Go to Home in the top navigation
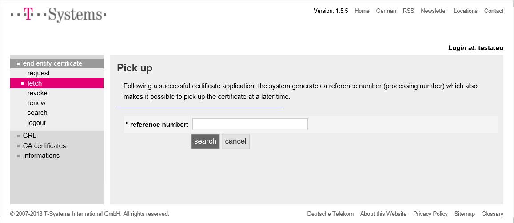 (362, 11)
